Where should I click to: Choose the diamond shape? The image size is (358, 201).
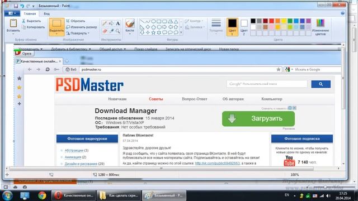(x=148, y=27)
